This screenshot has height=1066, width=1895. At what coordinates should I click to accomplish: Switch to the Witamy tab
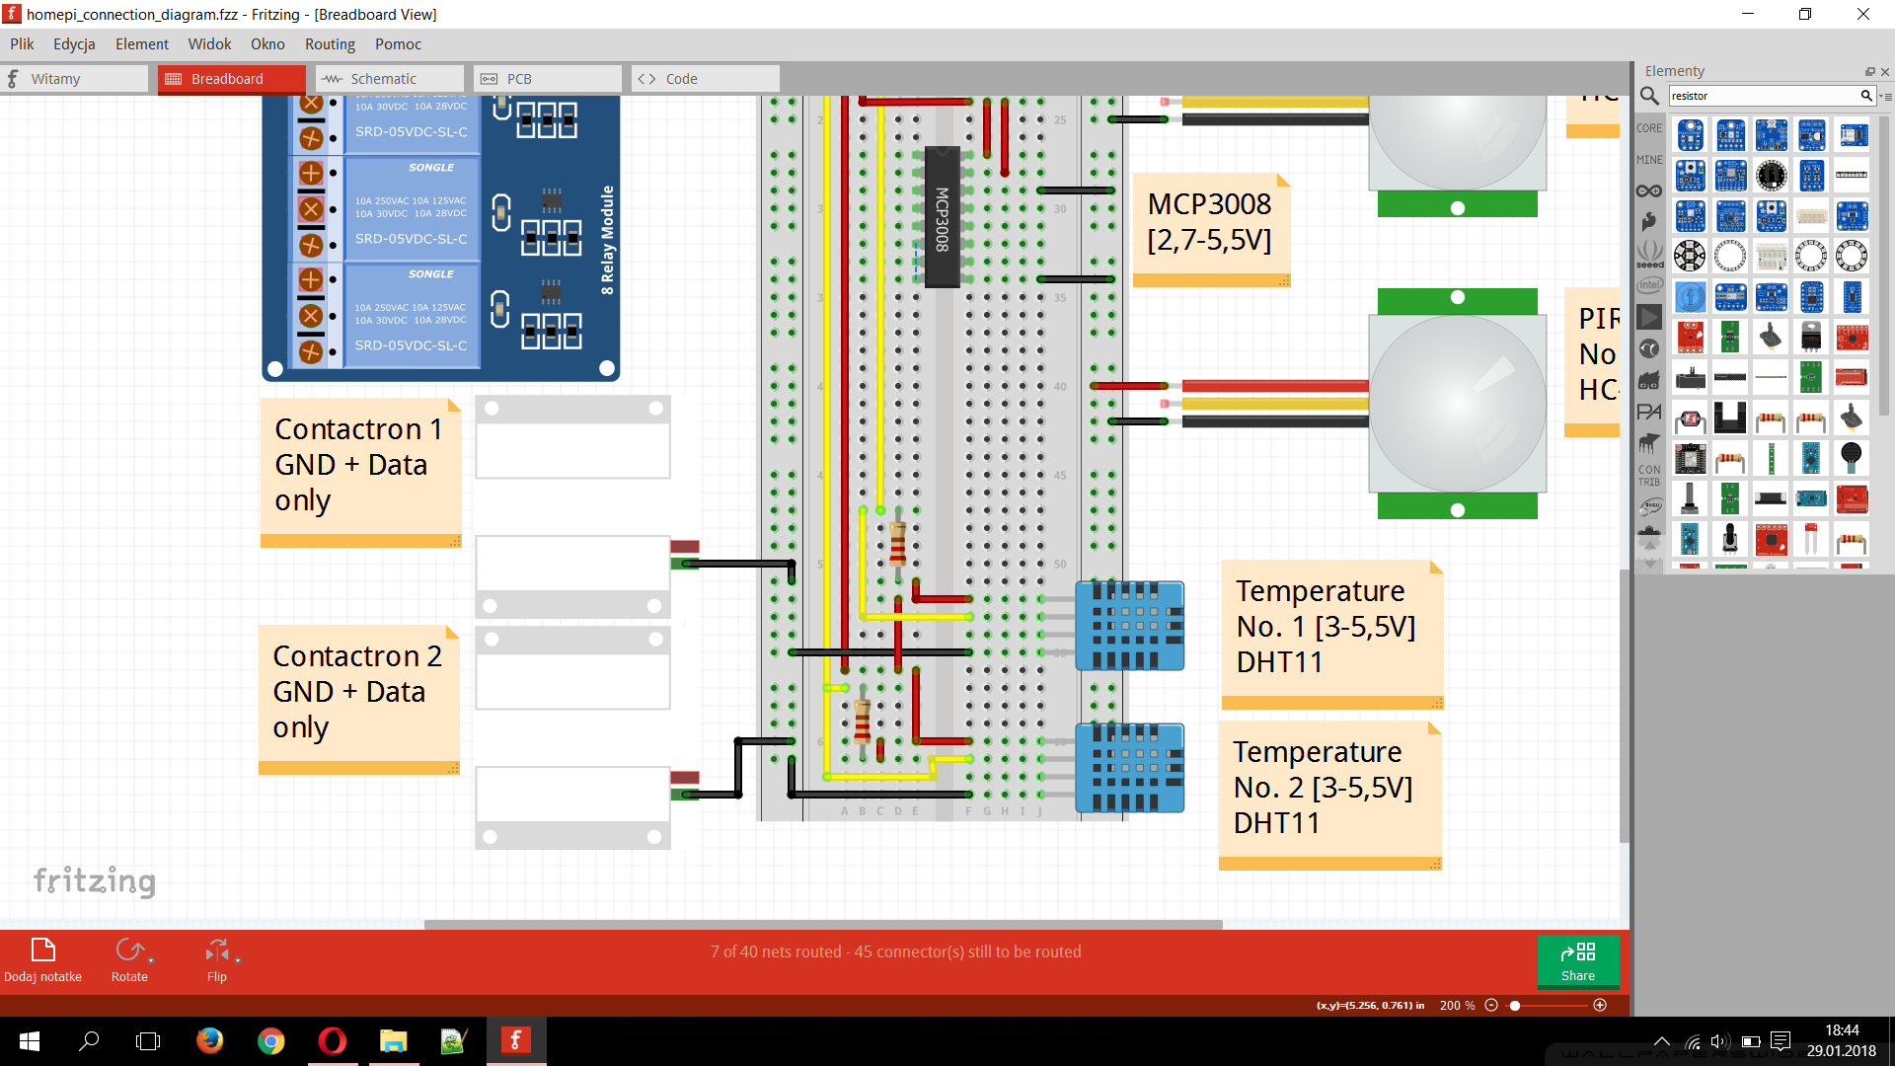pos(74,79)
